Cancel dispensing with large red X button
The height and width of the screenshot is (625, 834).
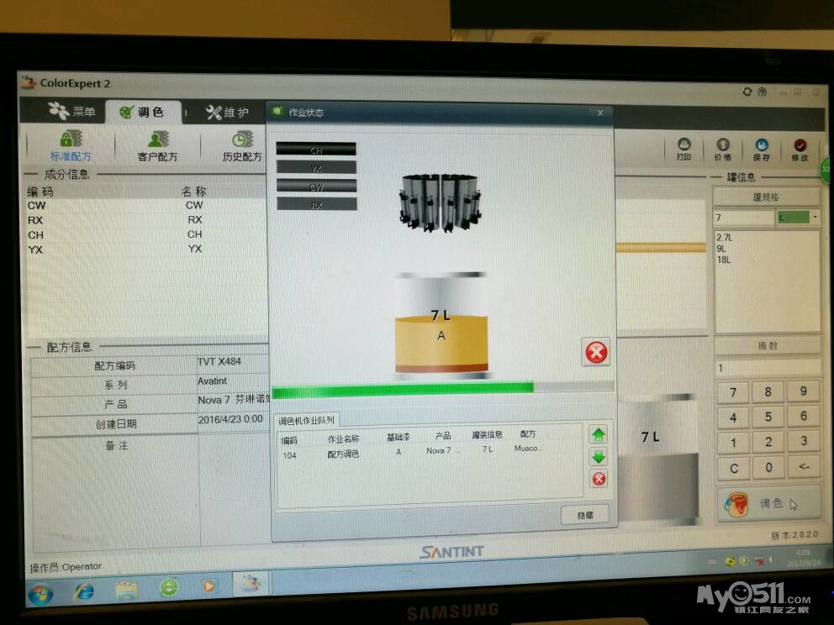point(596,352)
